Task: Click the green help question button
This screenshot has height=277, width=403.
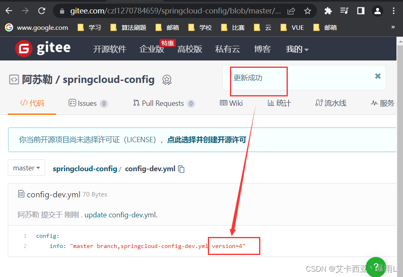Action: 376,267
